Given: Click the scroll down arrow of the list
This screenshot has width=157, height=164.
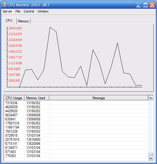Looking at the screenshot, I should point(151,158).
